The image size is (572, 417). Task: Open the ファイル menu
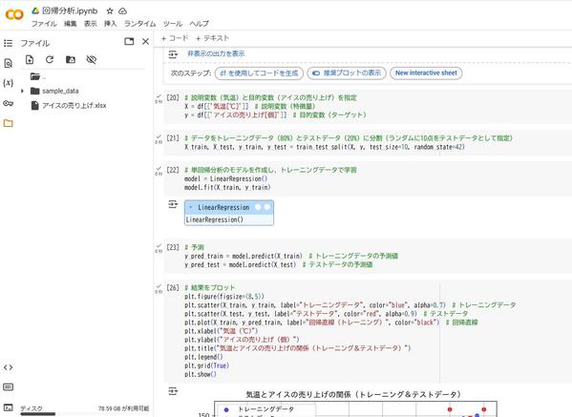coord(44,24)
